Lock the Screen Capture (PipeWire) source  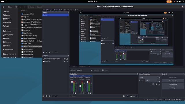tap(67, 59)
